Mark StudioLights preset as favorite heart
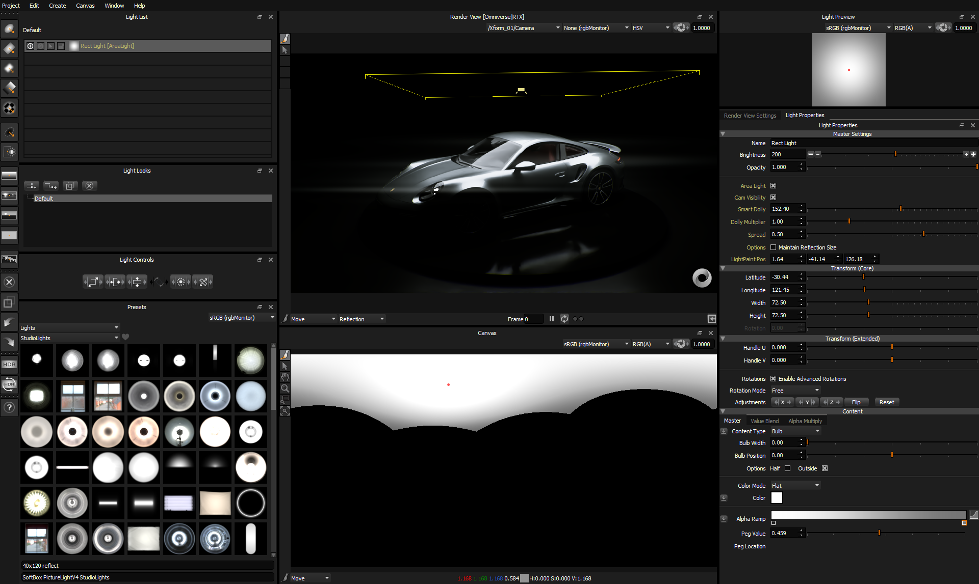 pos(125,337)
